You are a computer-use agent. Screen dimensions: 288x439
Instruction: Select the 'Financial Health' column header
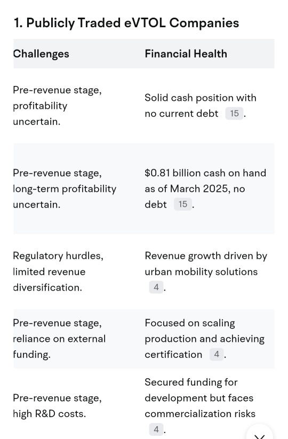(186, 54)
